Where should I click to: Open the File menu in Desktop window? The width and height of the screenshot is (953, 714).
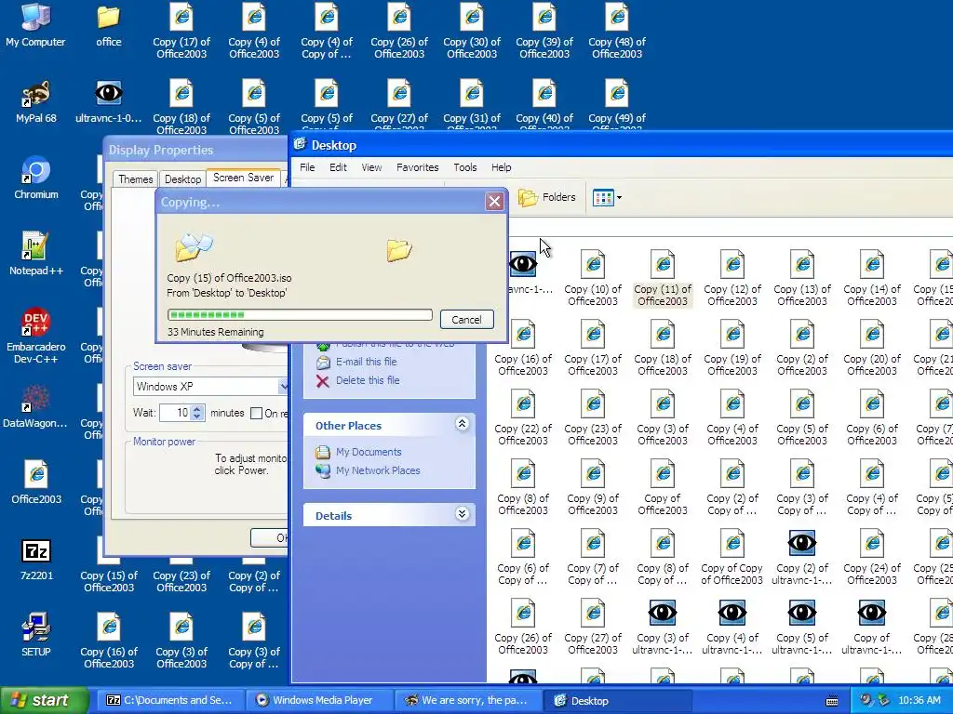pyautogui.click(x=307, y=167)
